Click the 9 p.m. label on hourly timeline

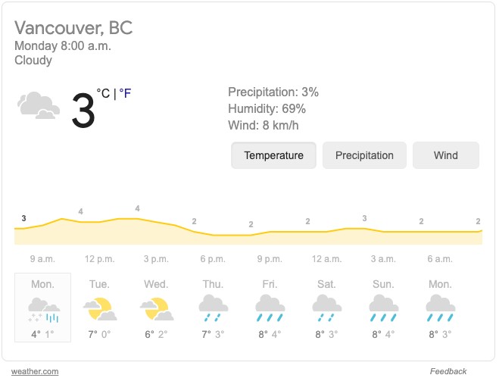coord(270,259)
